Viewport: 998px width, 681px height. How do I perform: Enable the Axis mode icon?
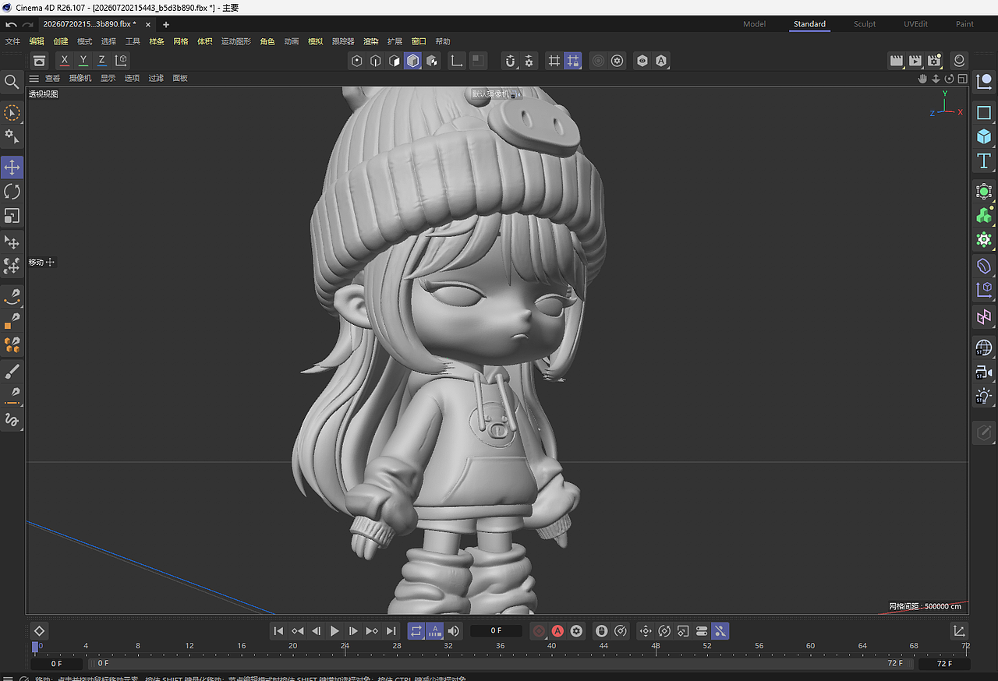click(x=458, y=61)
